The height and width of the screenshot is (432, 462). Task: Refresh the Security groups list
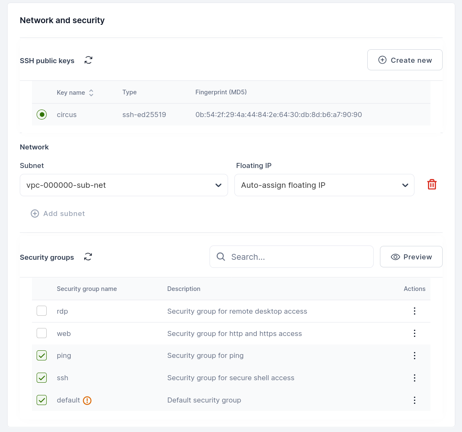click(88, 257)
